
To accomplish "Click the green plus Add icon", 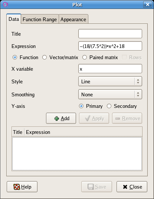I will pos(57,119).
